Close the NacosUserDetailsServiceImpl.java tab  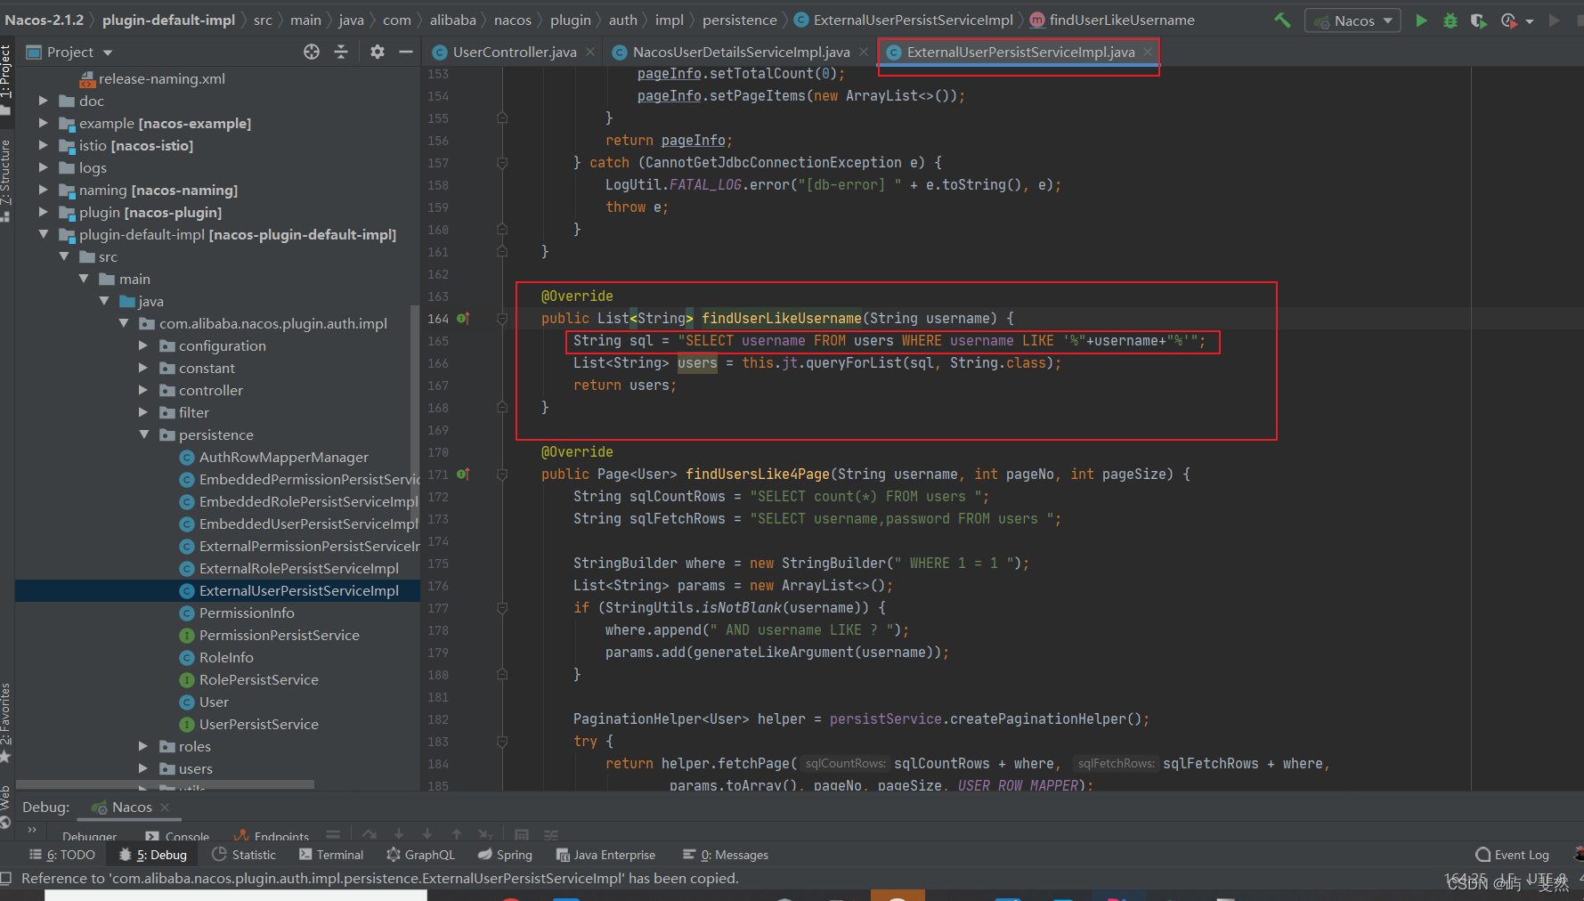[x=864, y=52]
